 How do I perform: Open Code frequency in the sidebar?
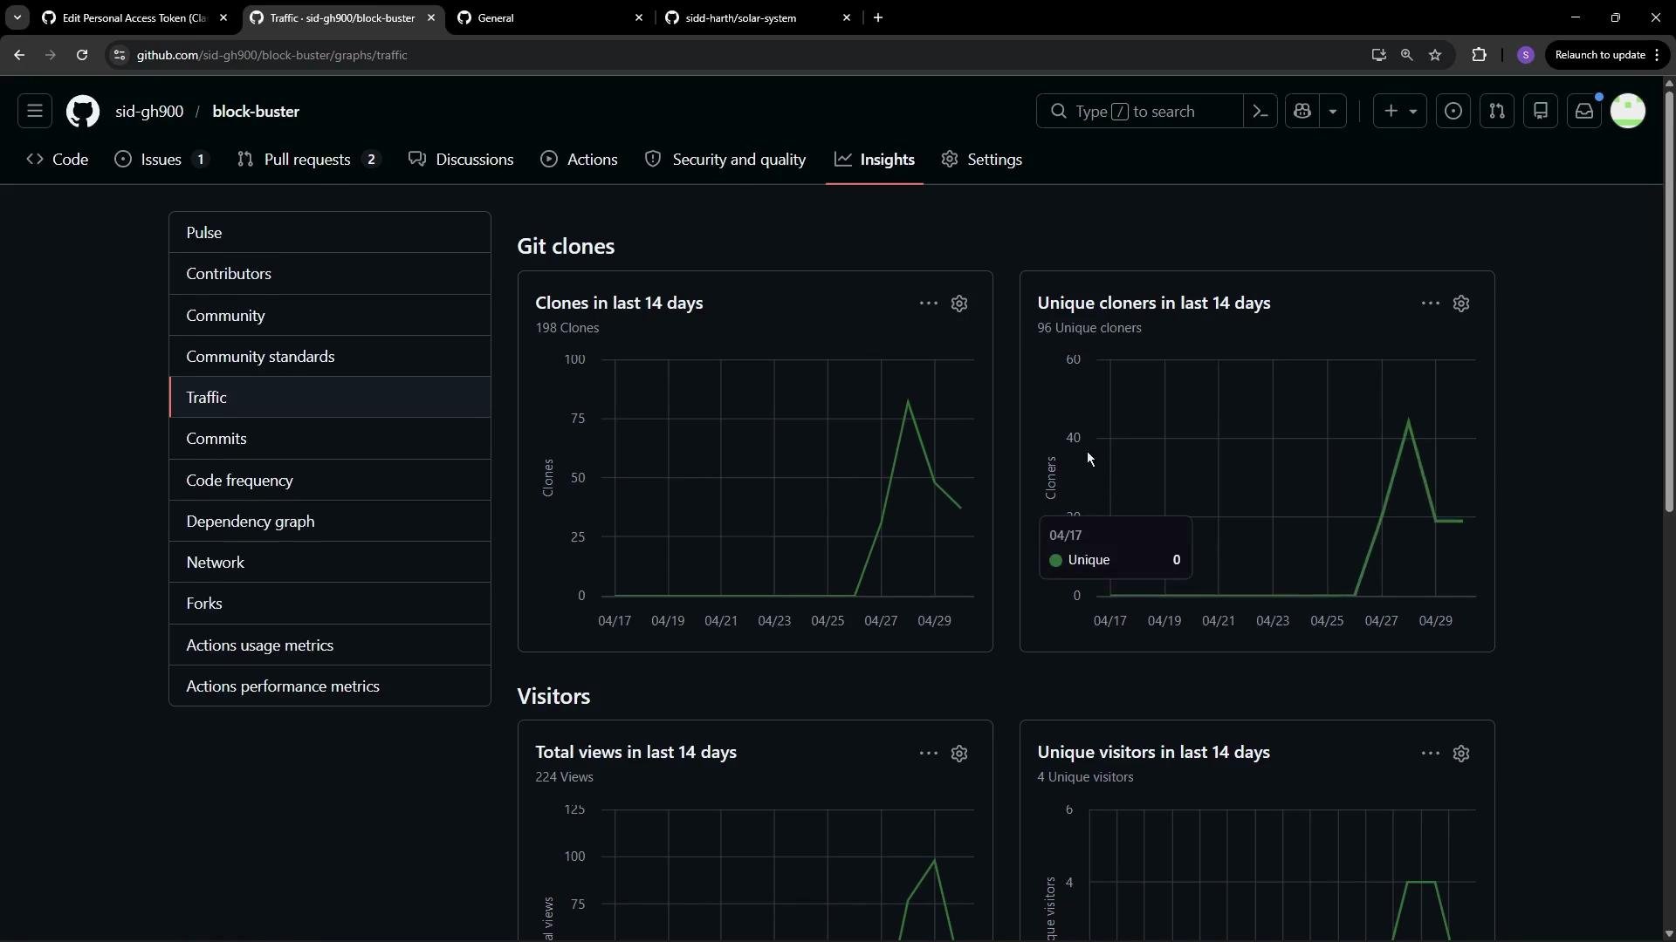point(330,481)
